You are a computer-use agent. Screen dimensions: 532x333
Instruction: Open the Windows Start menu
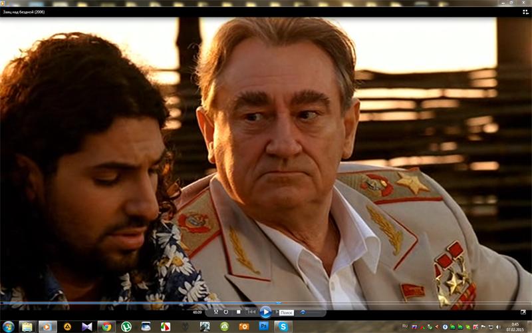[x=7, y=326]
